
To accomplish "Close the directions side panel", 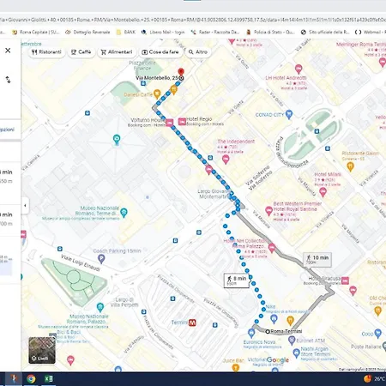I will pyautogui.click(x=8, y=51).
